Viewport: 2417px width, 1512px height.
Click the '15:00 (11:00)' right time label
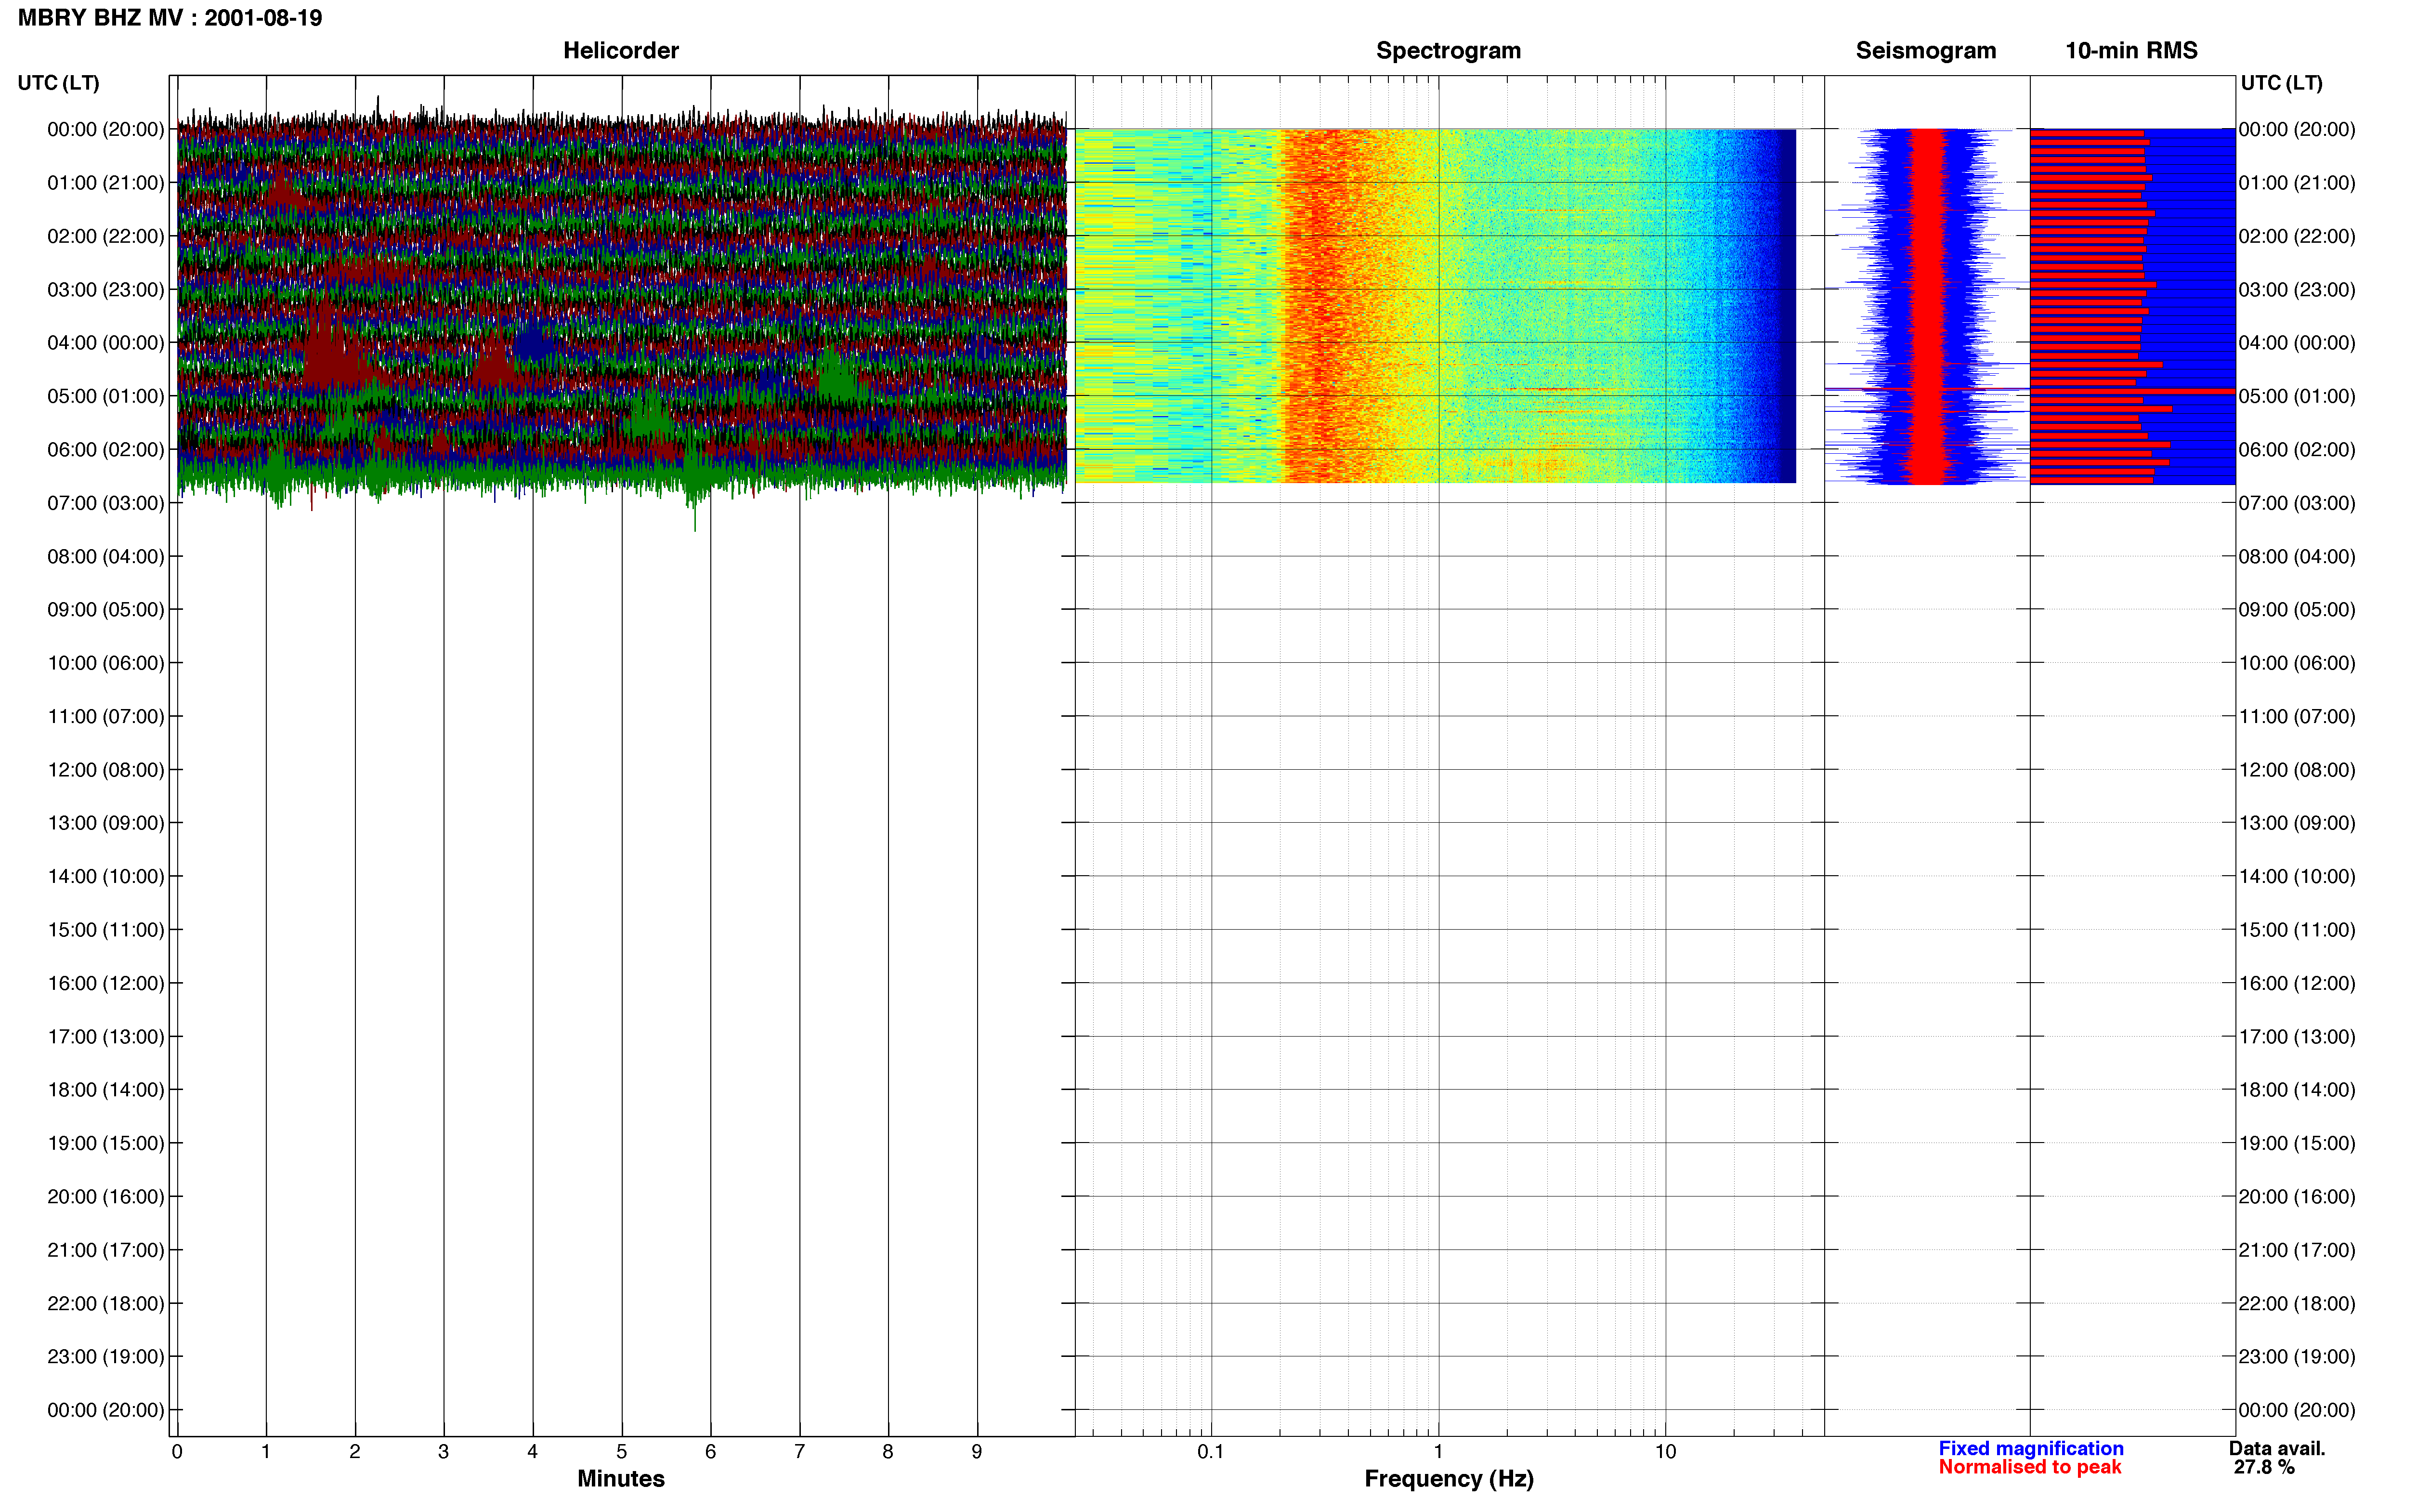pyautogui.click(x=2297, y=930)
